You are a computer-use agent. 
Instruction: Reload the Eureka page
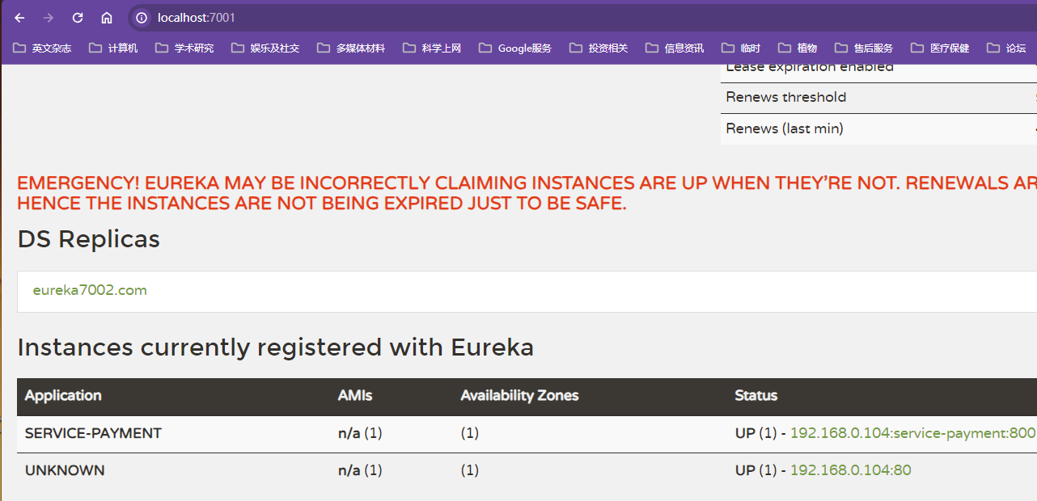[x=78, y=18]
